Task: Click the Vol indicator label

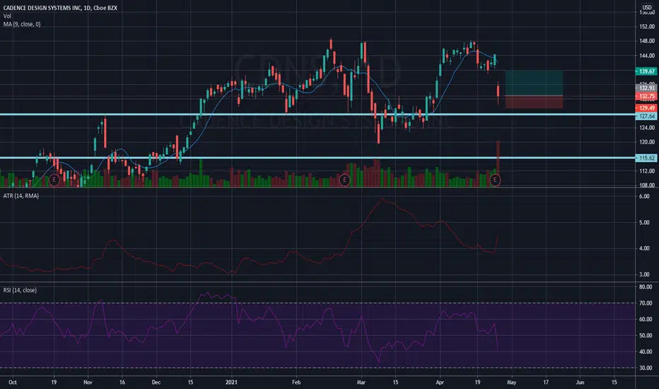Action: pos(7,16)
